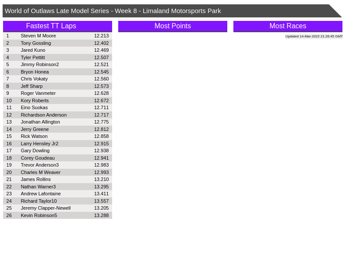Click Richardson Anderson's name
The height and width of the screenshot is (261, 349).
tap(44, 115)
